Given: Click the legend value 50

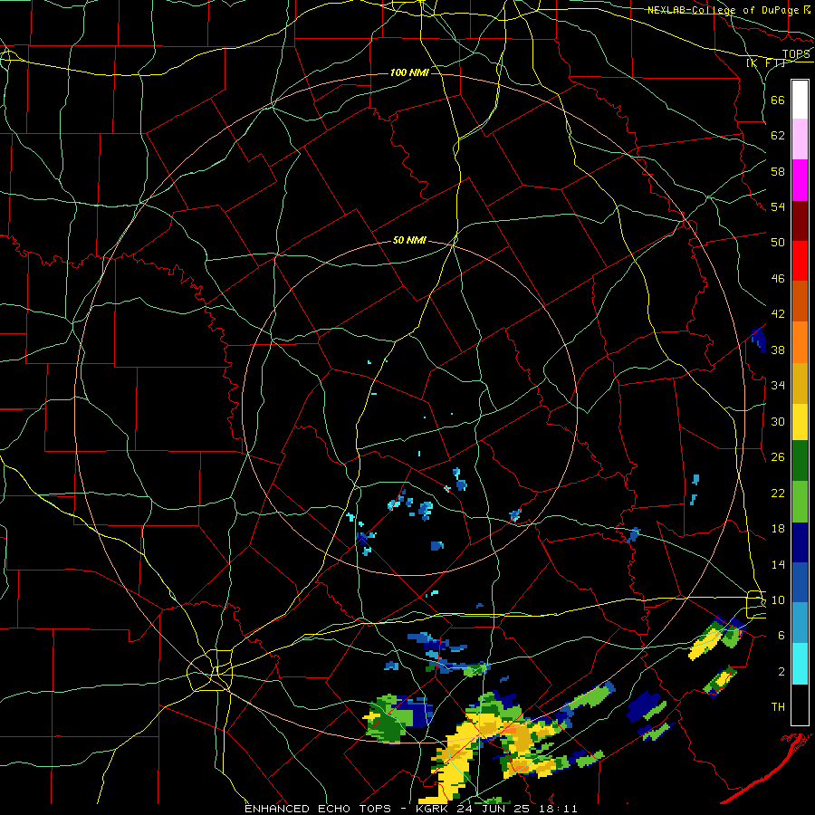Looking at the screenshot, I should (778, 243).
